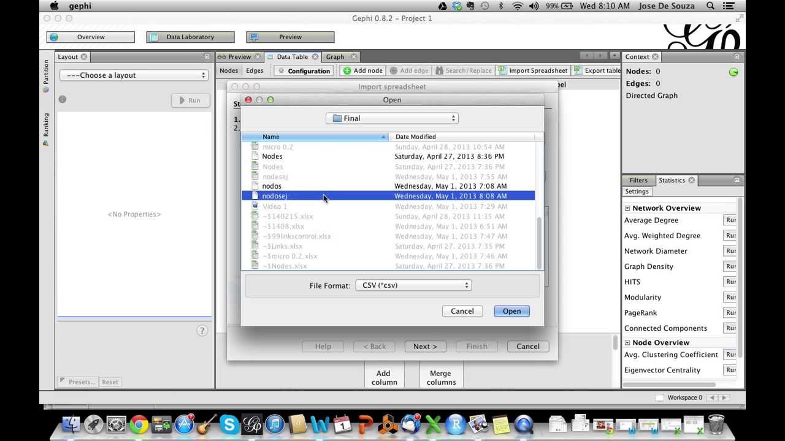The height and width of the screenshot is (441, 785).
Task: Open R application from the Dock
Action: tap(456, 424)
